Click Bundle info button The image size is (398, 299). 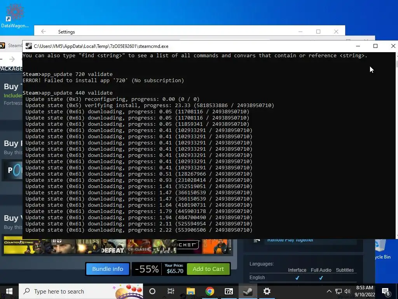click(x=108, y=269)
